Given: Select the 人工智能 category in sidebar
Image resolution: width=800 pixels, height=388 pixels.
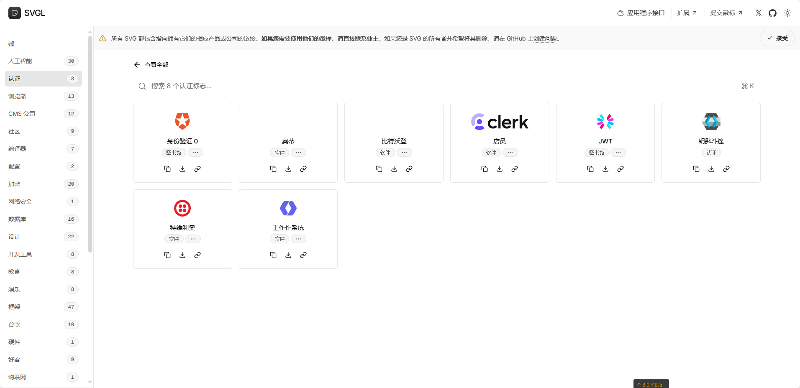Looking at the screenshot, I should click(x=20, y=61).
